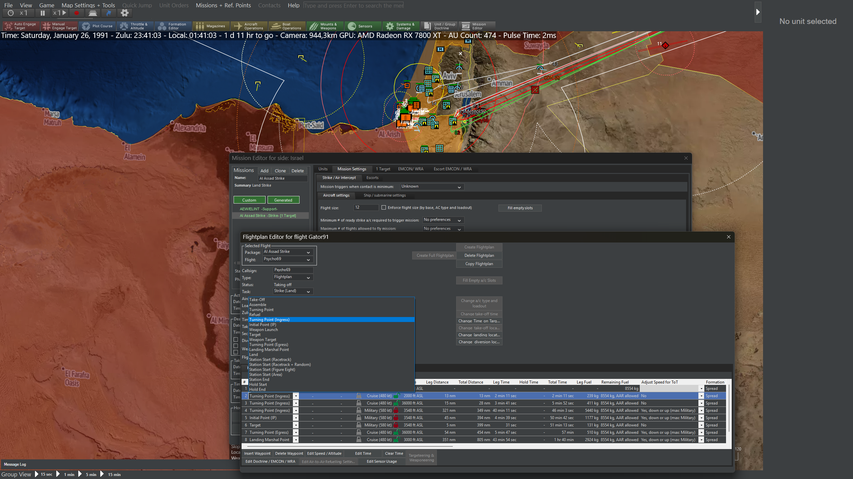Open Boat Operations

[x=287, y=26]
